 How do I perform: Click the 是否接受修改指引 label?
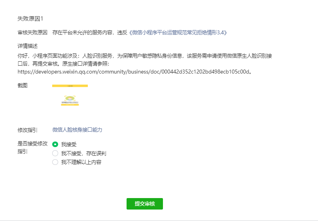coord(32,147)
